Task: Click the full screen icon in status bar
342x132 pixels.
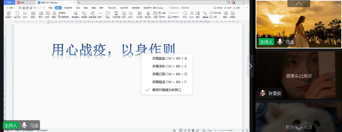Action: coord(247,130)
